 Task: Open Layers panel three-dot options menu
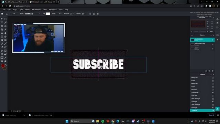coord(192,35)
